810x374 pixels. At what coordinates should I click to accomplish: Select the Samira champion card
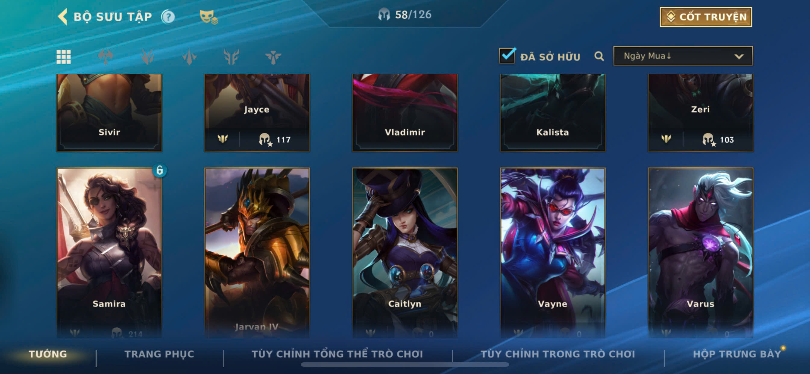pos(109,253)
